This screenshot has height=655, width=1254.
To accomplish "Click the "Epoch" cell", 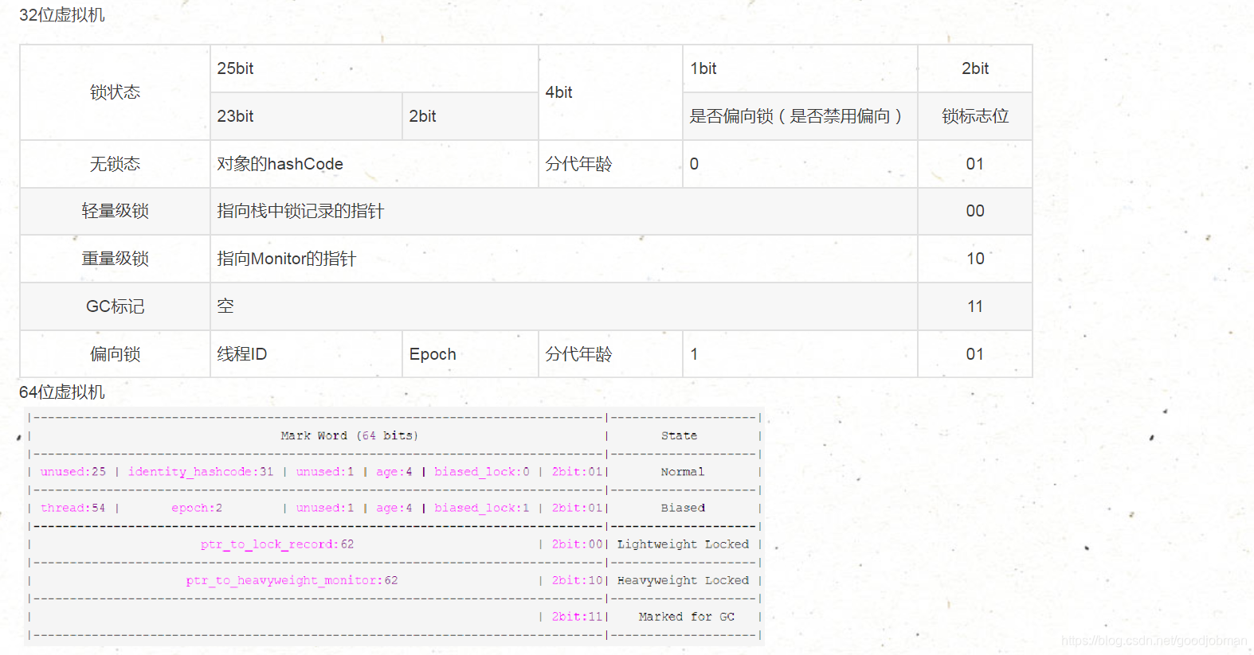I will tap(470, 354).
